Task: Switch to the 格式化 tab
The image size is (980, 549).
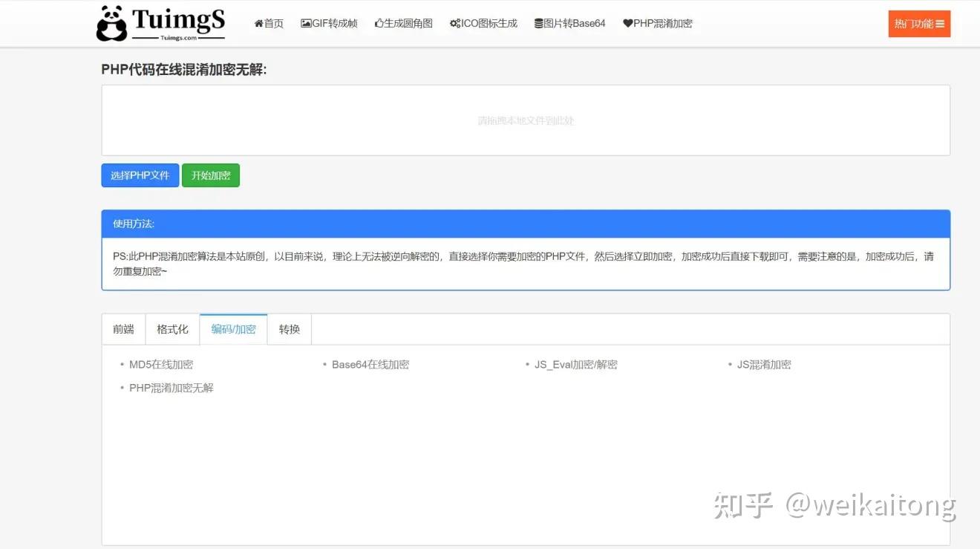Action: coord(171,328)
